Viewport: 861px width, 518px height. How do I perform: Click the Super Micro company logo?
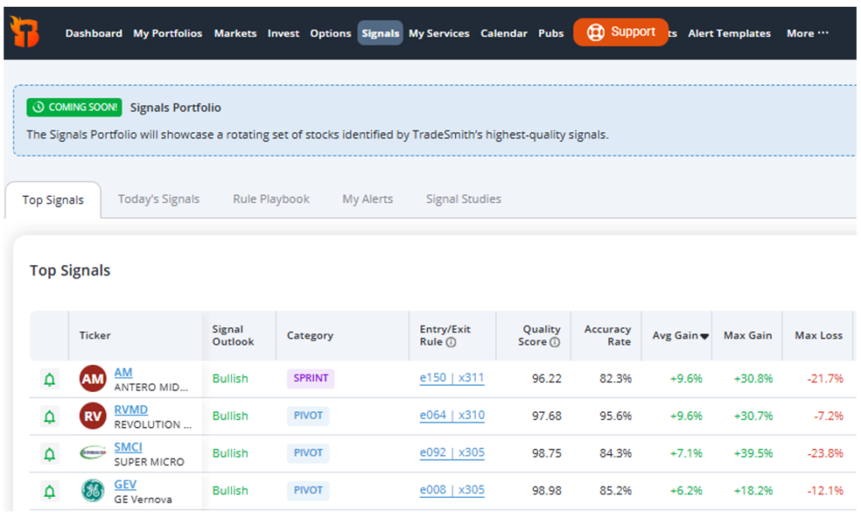pyautogui.click(x=92, y=453)
